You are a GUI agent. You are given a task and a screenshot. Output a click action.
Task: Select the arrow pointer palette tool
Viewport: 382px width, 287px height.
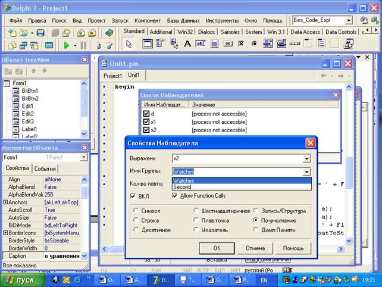pos(129,44)
